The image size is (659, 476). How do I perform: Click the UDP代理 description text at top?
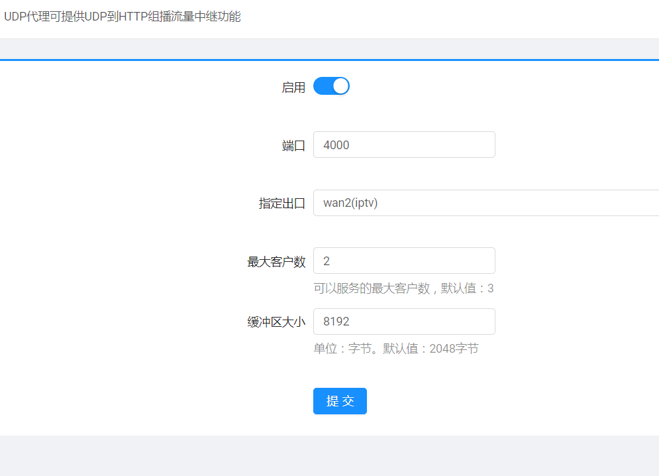(x=123, y=17)
